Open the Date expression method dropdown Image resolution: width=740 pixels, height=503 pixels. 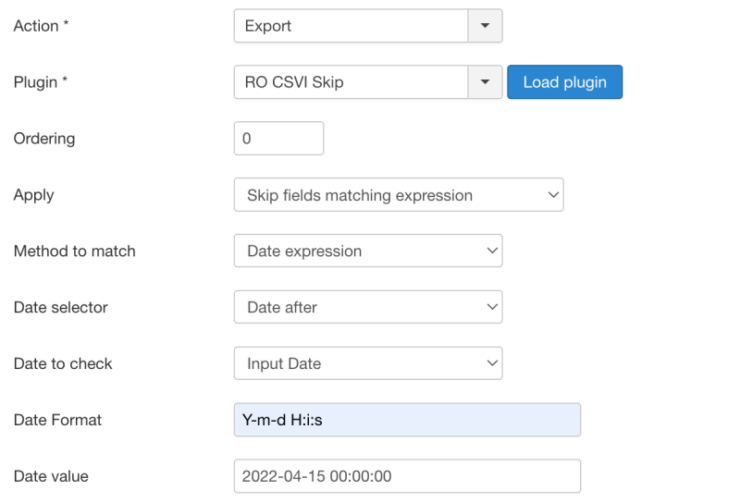(x=368, y=251)
